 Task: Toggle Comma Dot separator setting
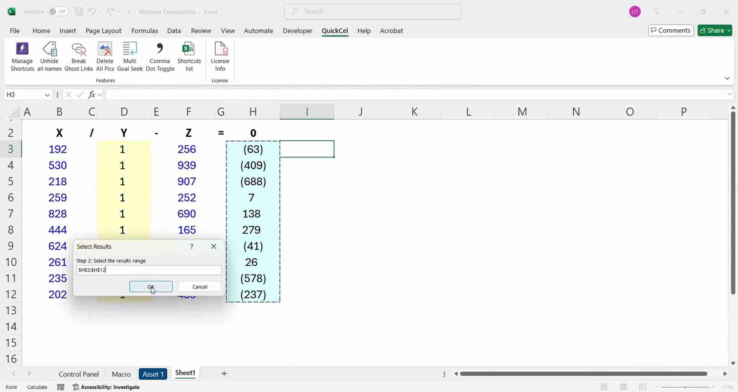pos(160,57)
